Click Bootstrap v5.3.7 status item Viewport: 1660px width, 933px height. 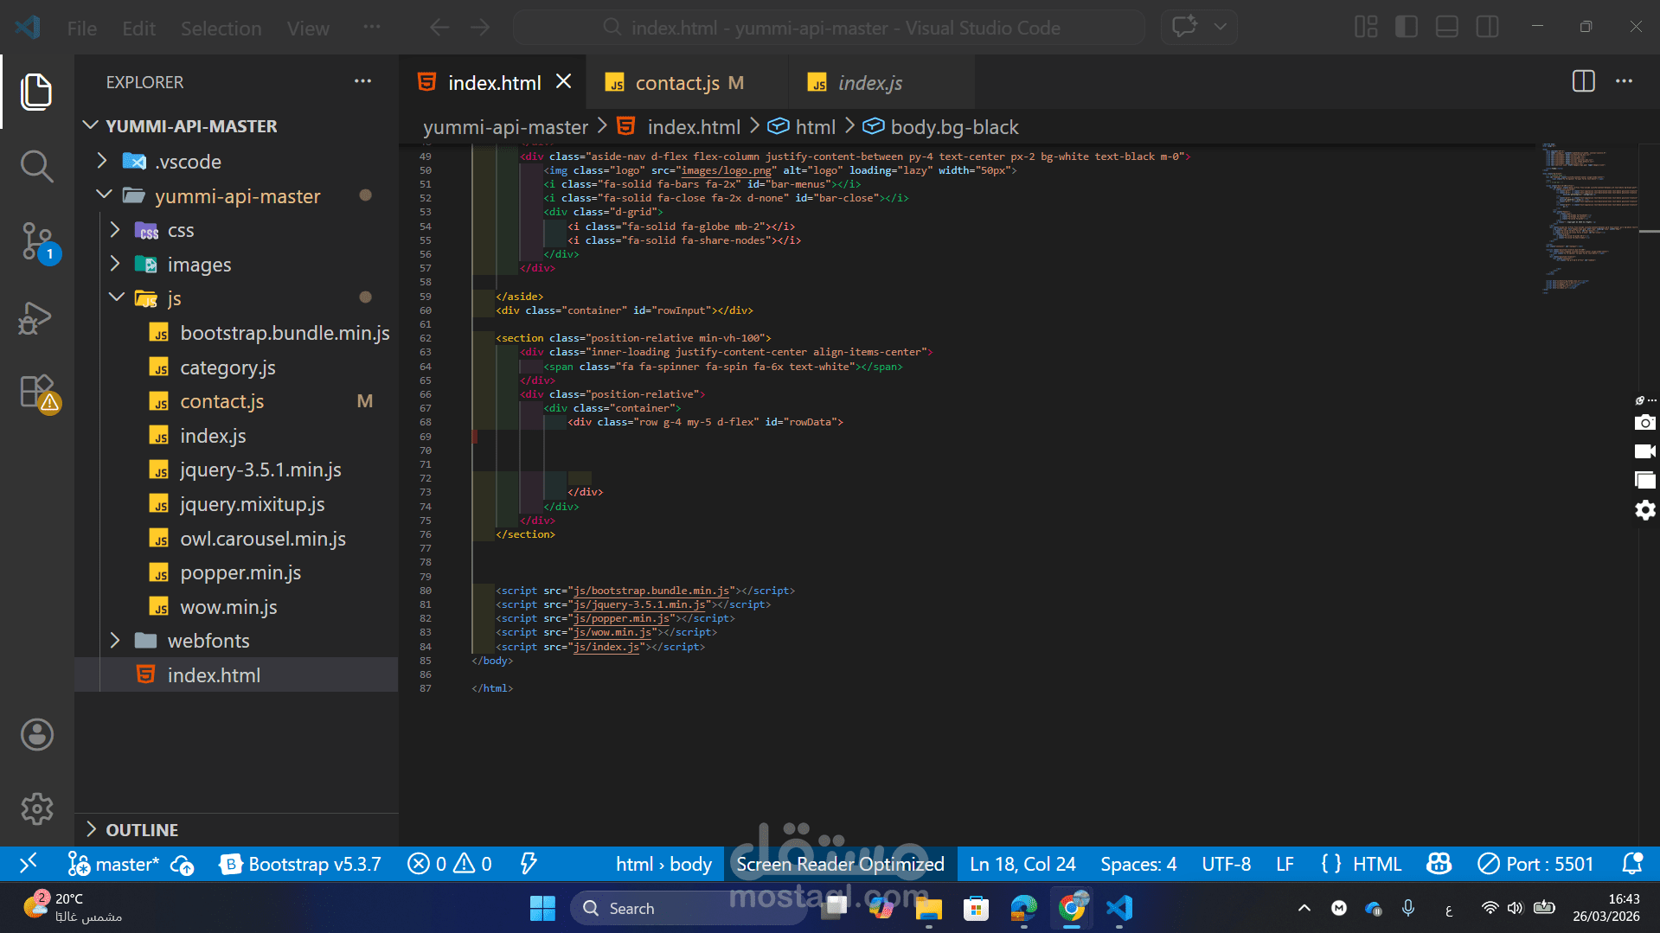click(x=301, y=864)
